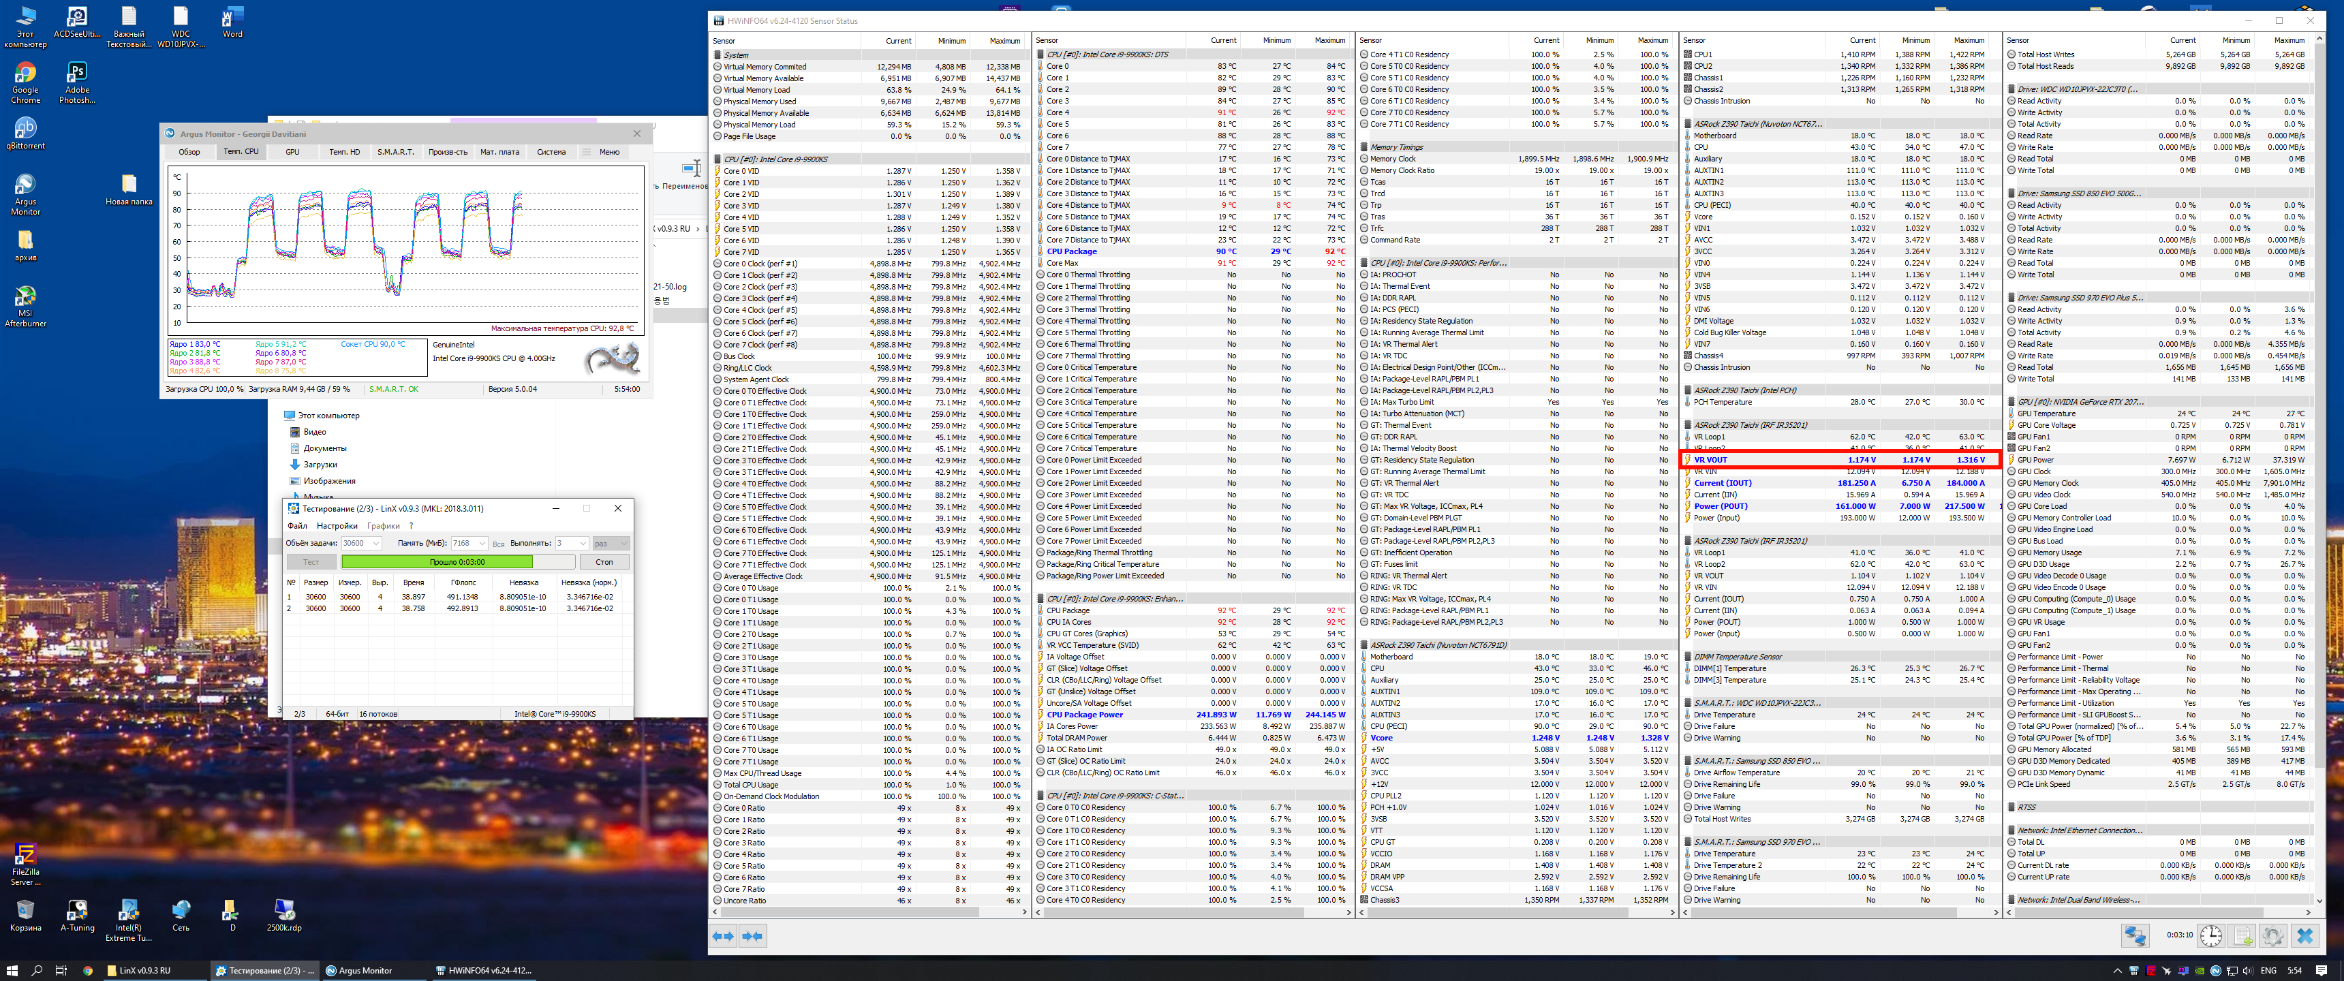This screenshot has height=981, width=2344.
Task: Click HWiNFO reset clock button
Action: (x=2211, y=935)
